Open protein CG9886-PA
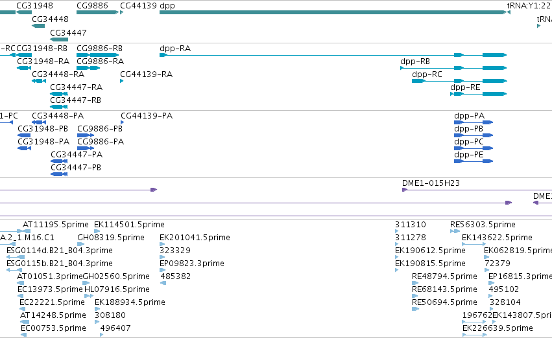552x338 pixels. point(86,149)
